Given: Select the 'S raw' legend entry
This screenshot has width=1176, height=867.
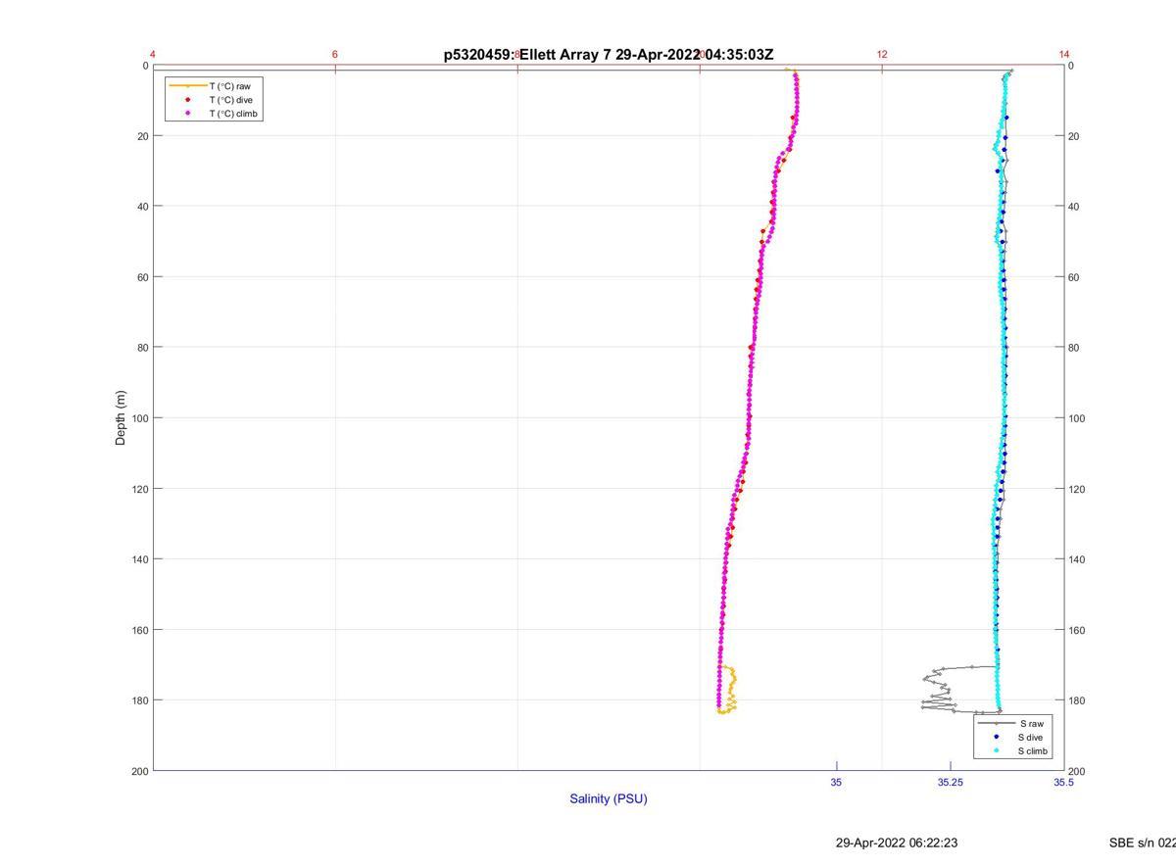Looking at the screenshot, I should [x=1031, y=723].
